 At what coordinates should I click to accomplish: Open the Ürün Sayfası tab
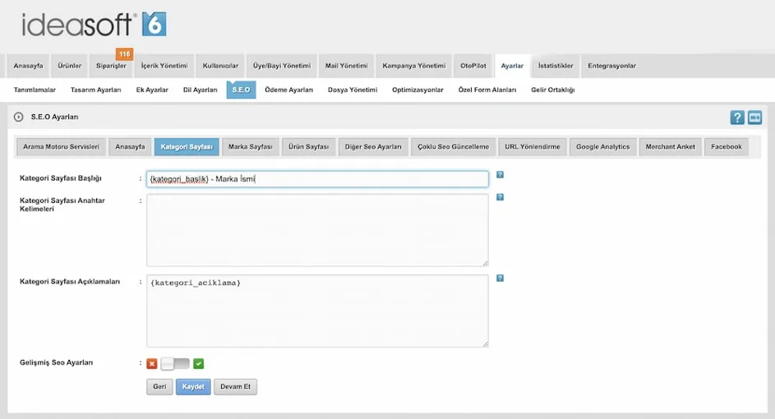point(308,147)
